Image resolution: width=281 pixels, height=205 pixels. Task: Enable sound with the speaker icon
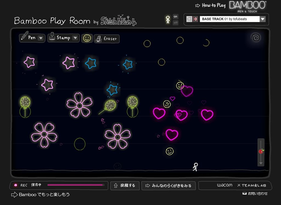point(189,19)
